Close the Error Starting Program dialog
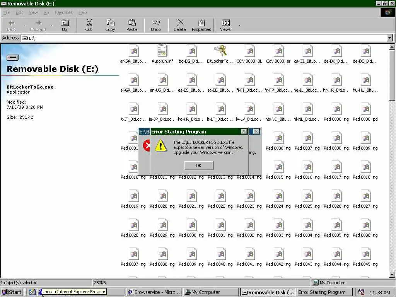The width and height of the screenshot is (396, 297). point(244,131)
